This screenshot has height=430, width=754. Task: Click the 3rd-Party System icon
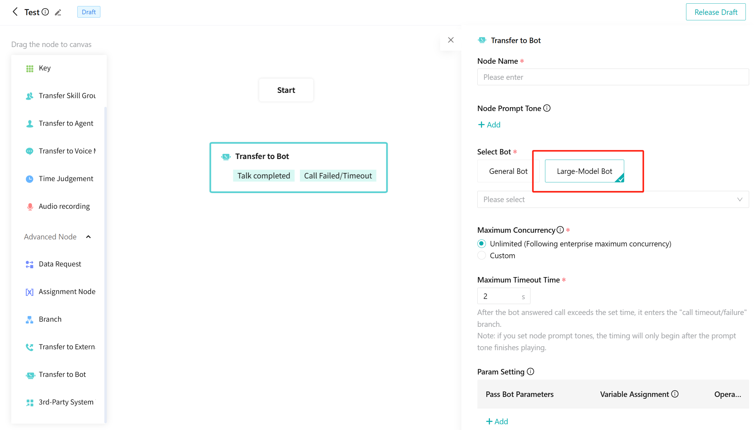coord(30,403)
